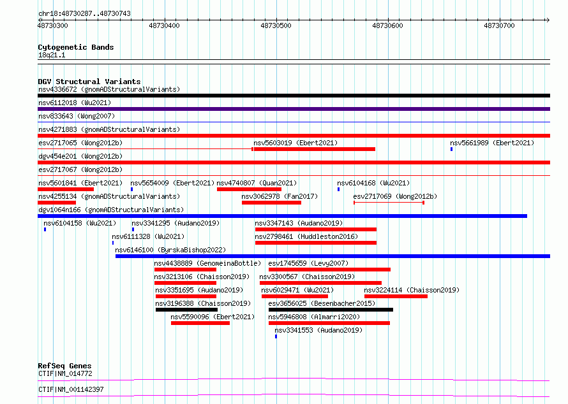Image resolution: width=568 pixels, height=404 pixels.
Task: Click the nsv6146100 (ByrskaBishop2022) blue bar
Action: pyautogui.click(x=333, y=256)
